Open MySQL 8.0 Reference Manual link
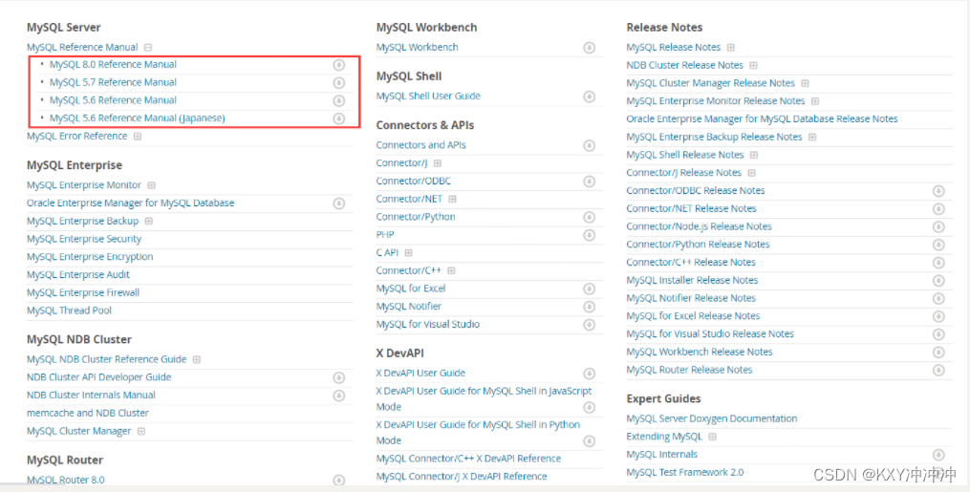This screenshot has height=492, width=970. coord(113,64)
